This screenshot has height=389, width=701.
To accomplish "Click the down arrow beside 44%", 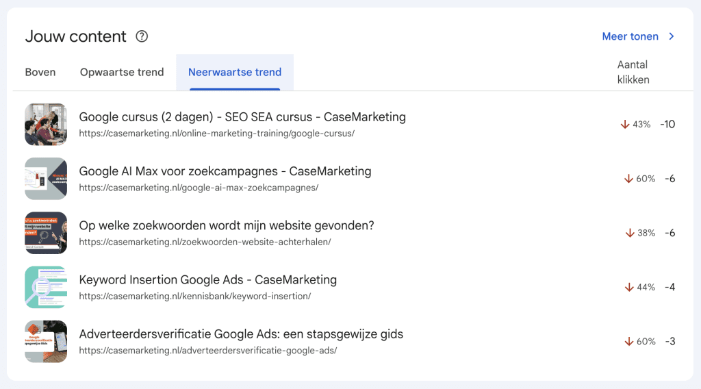I will click(x=630, y=287).
